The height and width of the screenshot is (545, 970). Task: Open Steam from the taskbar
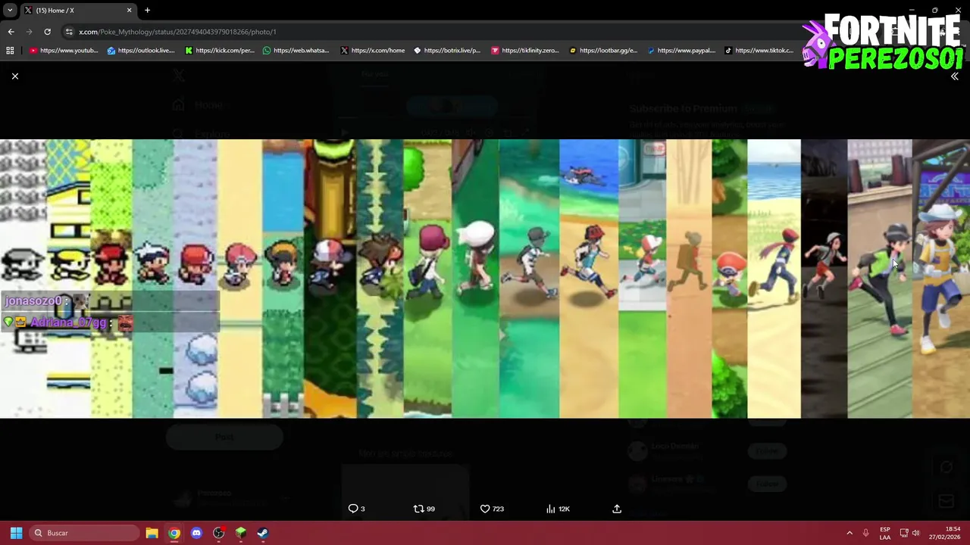point(263,533)
